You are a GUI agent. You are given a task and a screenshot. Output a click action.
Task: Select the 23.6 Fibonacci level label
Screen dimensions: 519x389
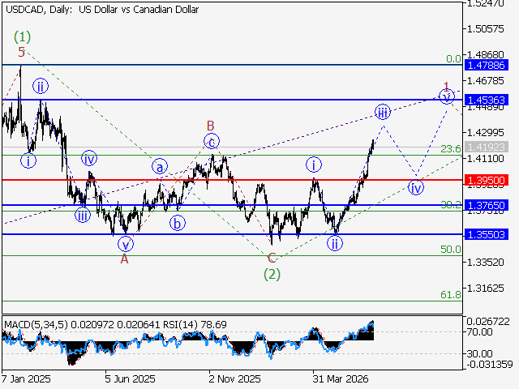[x=451, y=149]
